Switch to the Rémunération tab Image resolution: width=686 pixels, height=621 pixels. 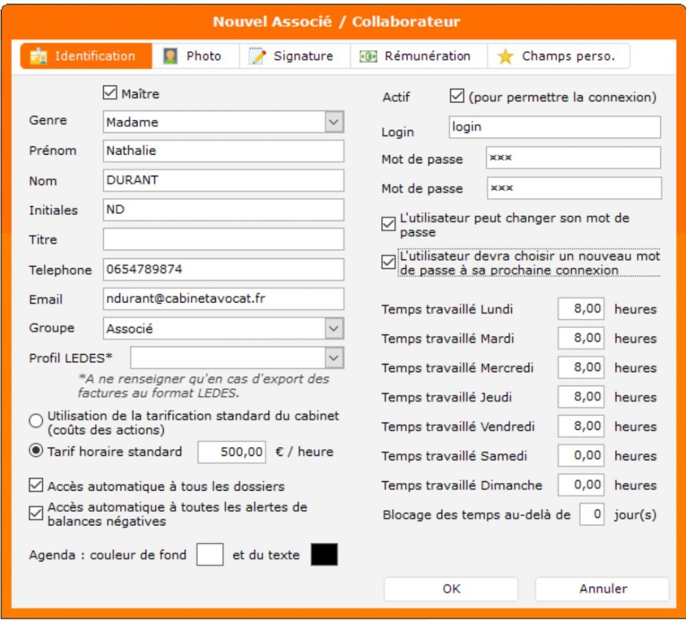426,56
